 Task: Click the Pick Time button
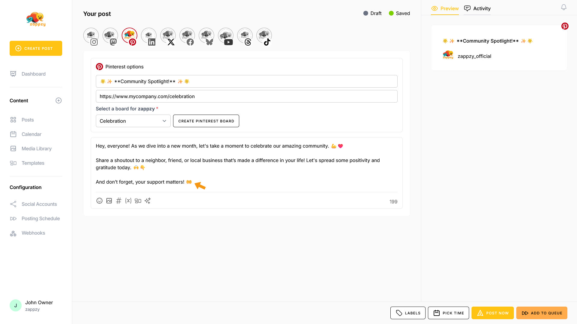(x=448, y=313)
